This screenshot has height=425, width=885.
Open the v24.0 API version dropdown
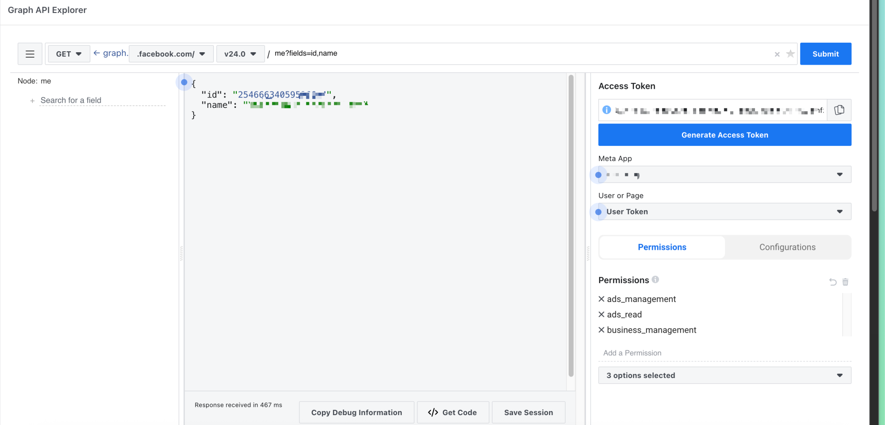click(240, 54)
